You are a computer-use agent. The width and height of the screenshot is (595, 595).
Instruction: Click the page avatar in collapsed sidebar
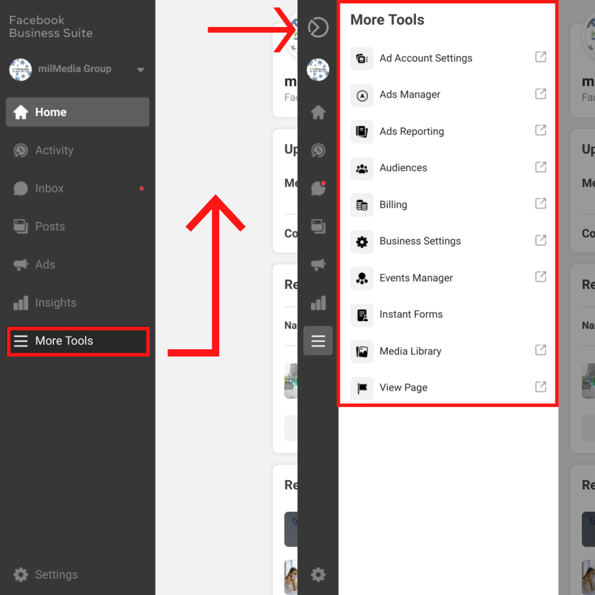(x=318, y=69)
